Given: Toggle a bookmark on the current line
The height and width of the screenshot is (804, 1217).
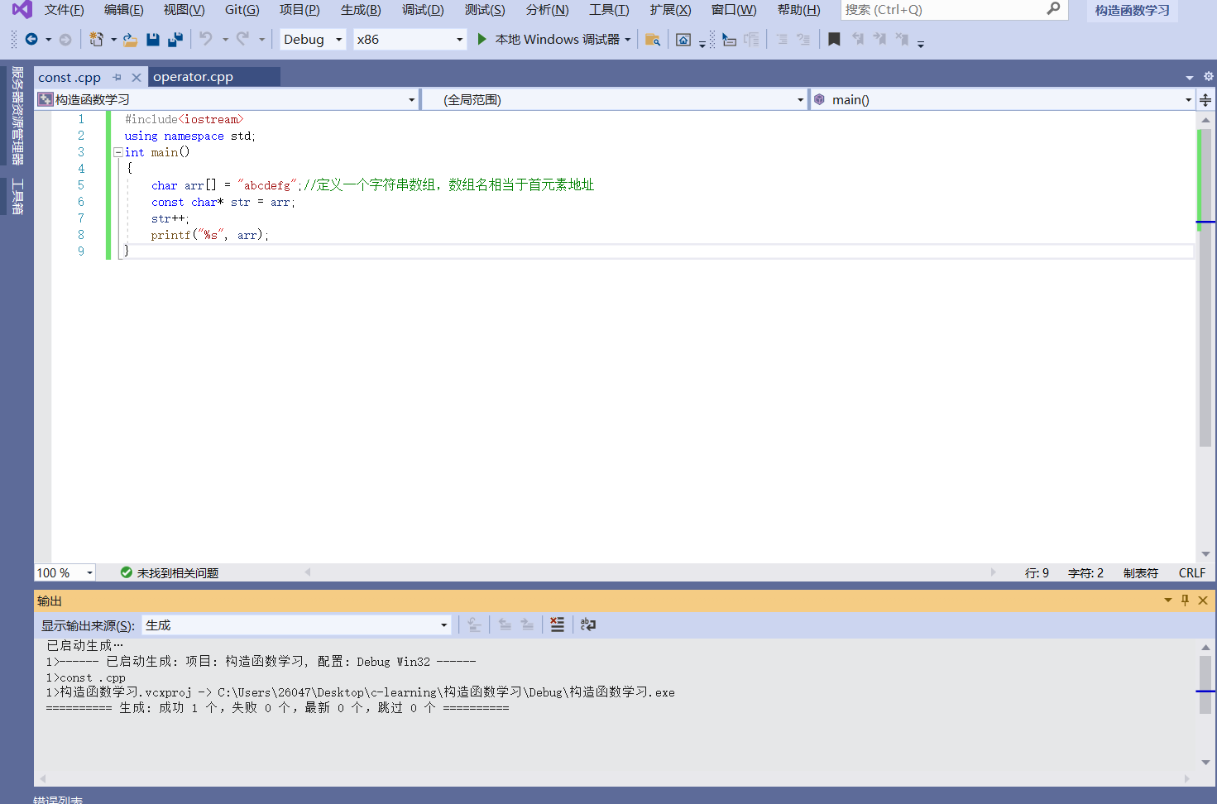Looking at the screenshot, I should click(x=834, y=39).
